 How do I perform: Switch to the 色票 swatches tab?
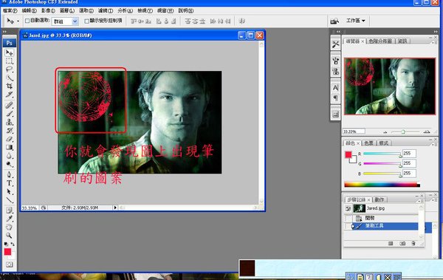click(368, 143)
